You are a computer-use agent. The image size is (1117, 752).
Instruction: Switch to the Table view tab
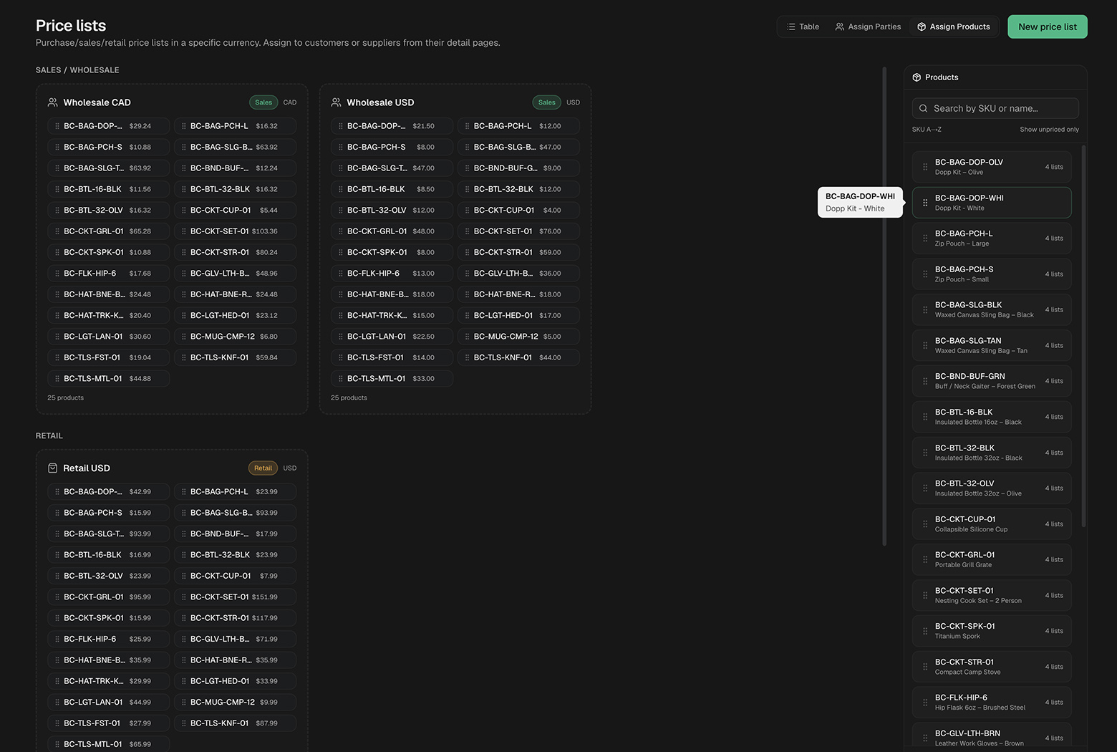(x=803, y=26)
